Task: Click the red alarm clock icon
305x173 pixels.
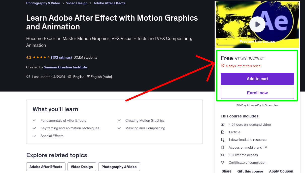Action: (222, 66)
